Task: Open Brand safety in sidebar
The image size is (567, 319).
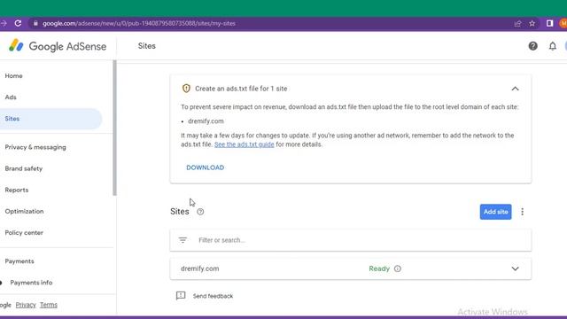Action: coord(24,168)
